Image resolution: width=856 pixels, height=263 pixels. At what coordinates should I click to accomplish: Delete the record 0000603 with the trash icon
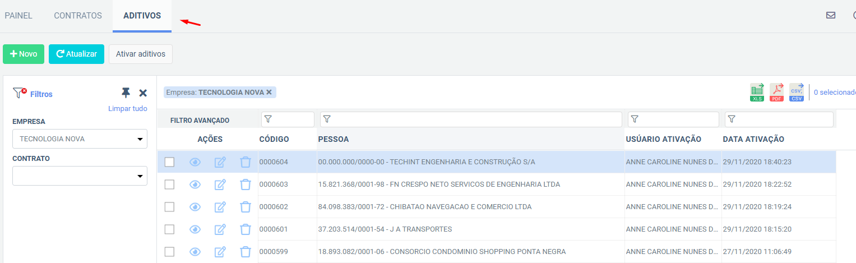[x=246, y=184]
